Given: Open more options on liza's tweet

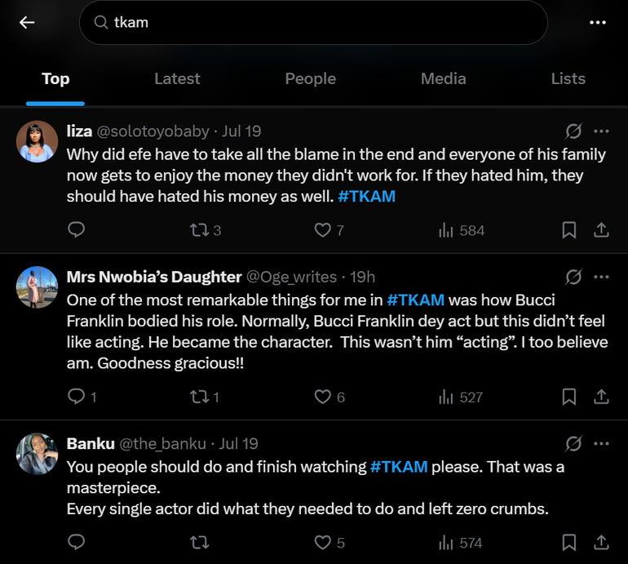Looking at the screenshot, I should click(602, 131).
